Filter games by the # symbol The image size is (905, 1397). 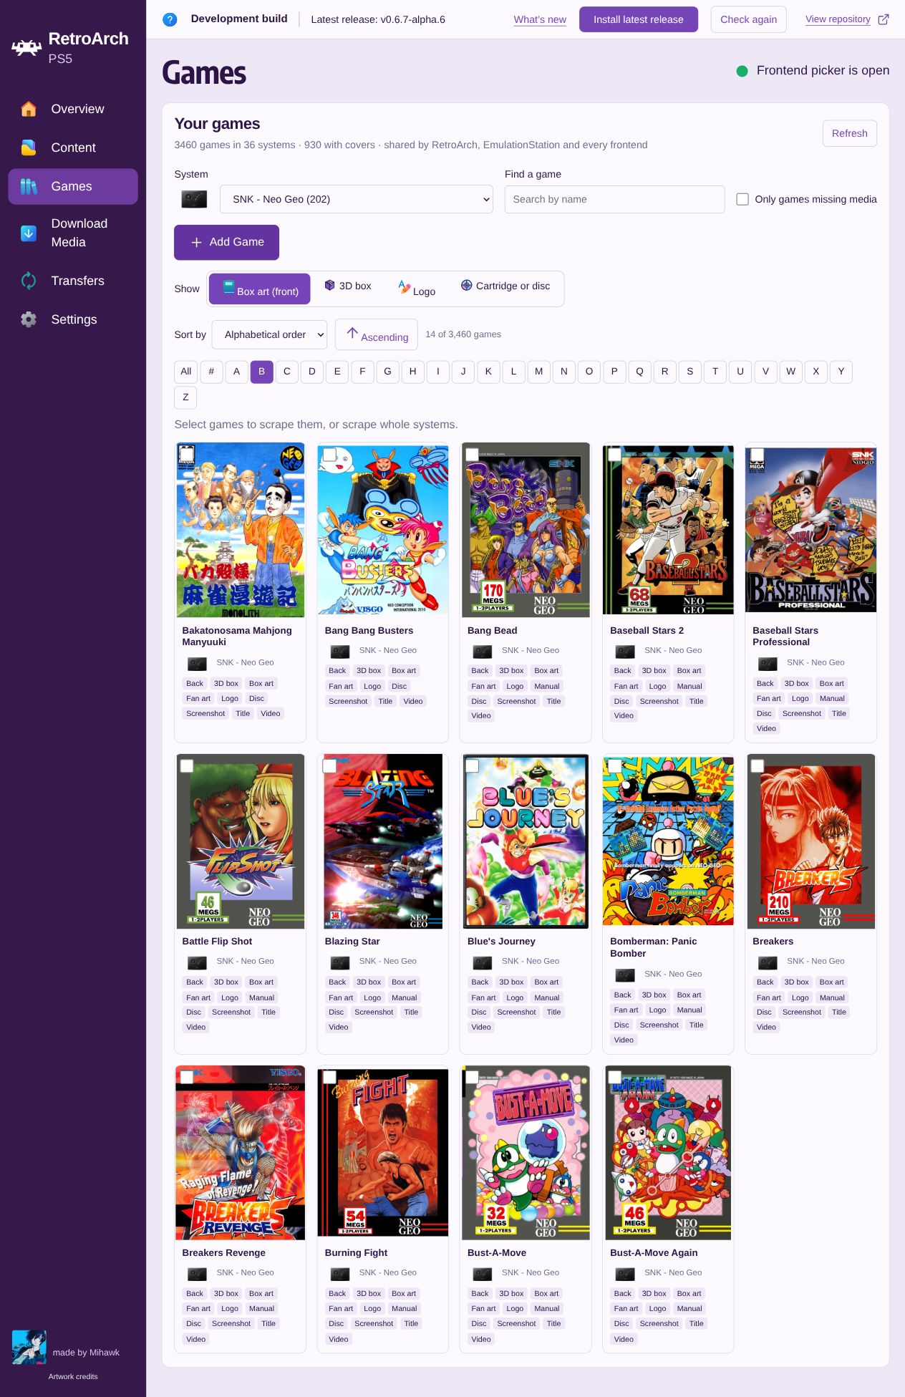pyautogui.click(x=211, y=372)
